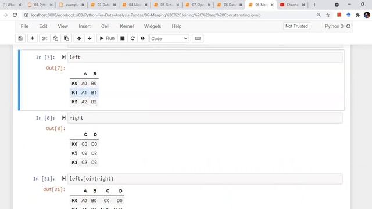Open the Help menu
This screenshot has height=209, width=372.
(177, 26)
